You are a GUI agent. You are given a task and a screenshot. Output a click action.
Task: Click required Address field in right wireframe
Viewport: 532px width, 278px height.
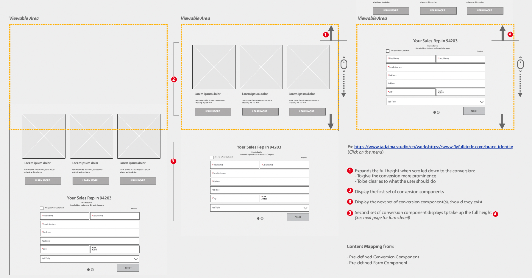pyautogui.click(x=436, y=75)
